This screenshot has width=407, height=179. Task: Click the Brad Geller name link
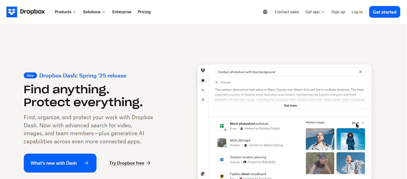tap(269, 162)
